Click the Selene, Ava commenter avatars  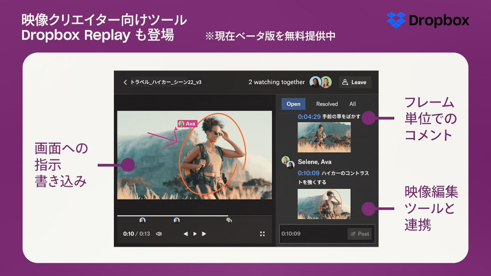point(288,162)
